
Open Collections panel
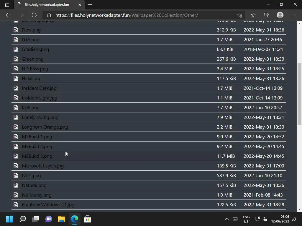tap(267, 15)
